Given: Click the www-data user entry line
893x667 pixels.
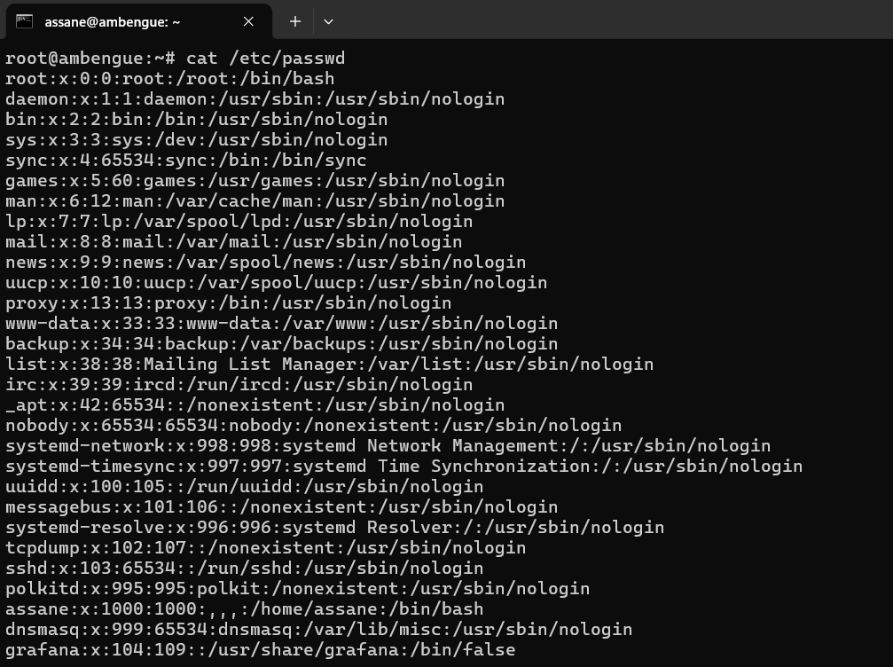Looking at the screenshot, I should (x=281, y=324).
